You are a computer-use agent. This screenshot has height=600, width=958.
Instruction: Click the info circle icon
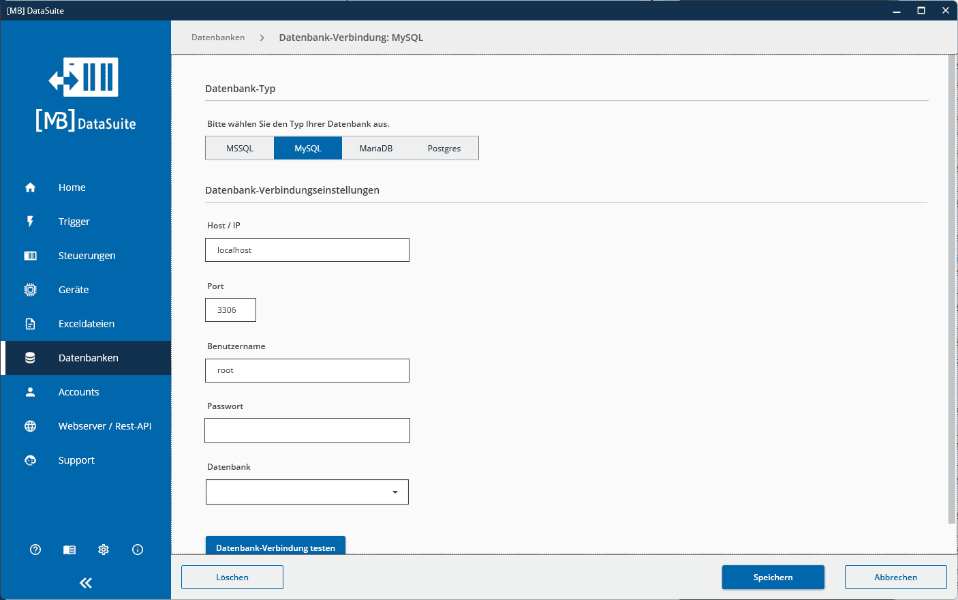pyautogui.click(x=138, y=550)
